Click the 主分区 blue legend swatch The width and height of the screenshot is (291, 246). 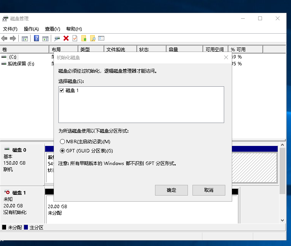[26, 227]
